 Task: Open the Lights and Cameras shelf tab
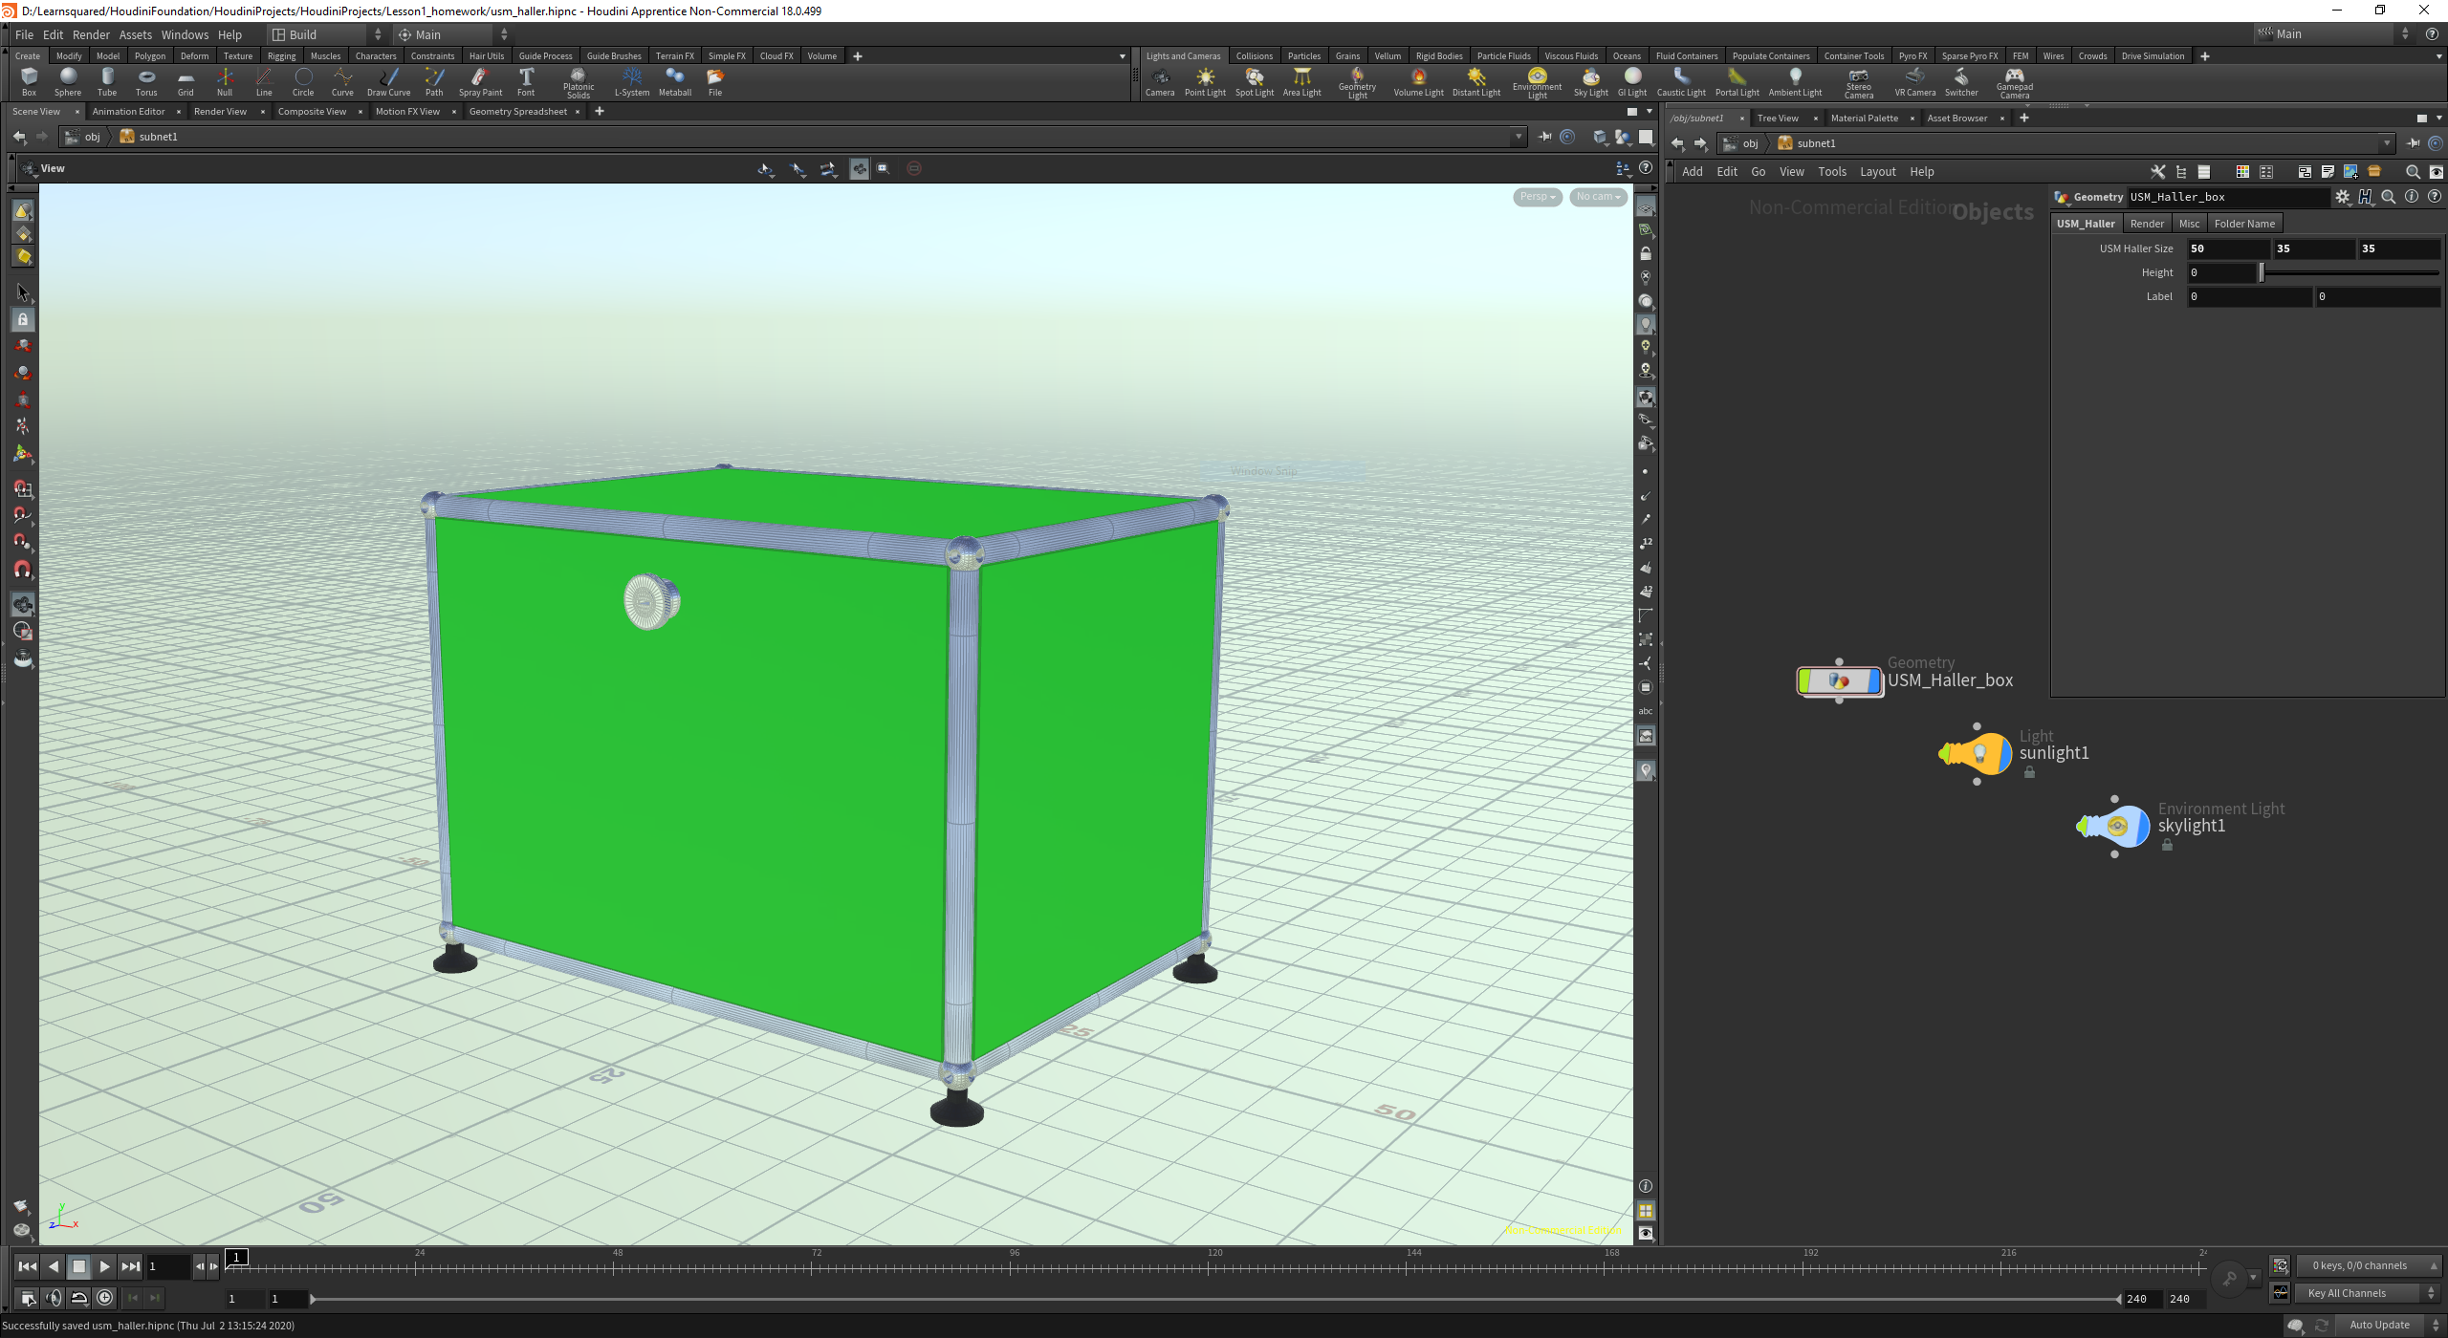point(1183,56)
